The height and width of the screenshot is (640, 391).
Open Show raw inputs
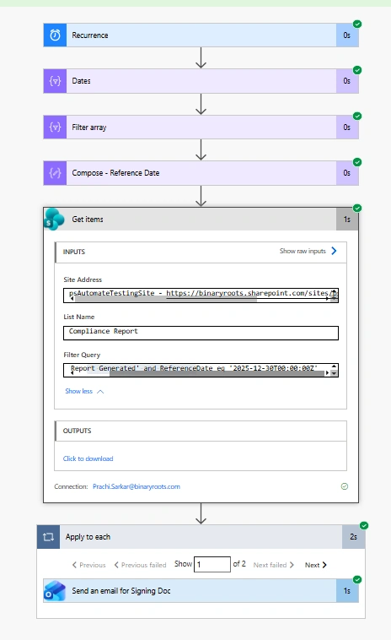tap(308, 251)
